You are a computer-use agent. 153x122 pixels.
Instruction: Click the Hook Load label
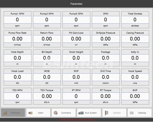pos(18,71)
